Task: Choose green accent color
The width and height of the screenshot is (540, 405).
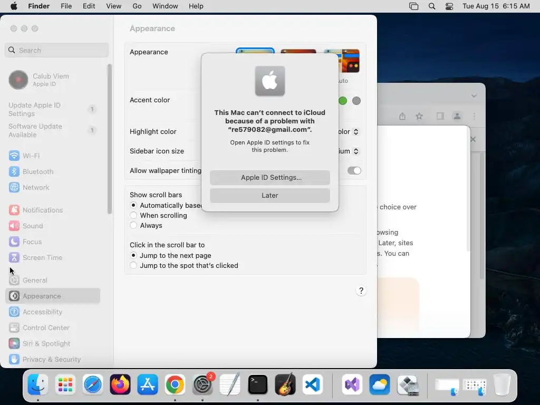Action: [343, 101]
